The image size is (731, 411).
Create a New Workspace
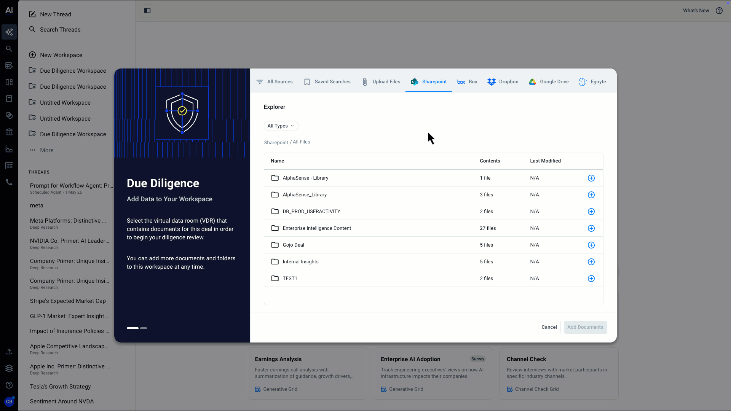56,55
